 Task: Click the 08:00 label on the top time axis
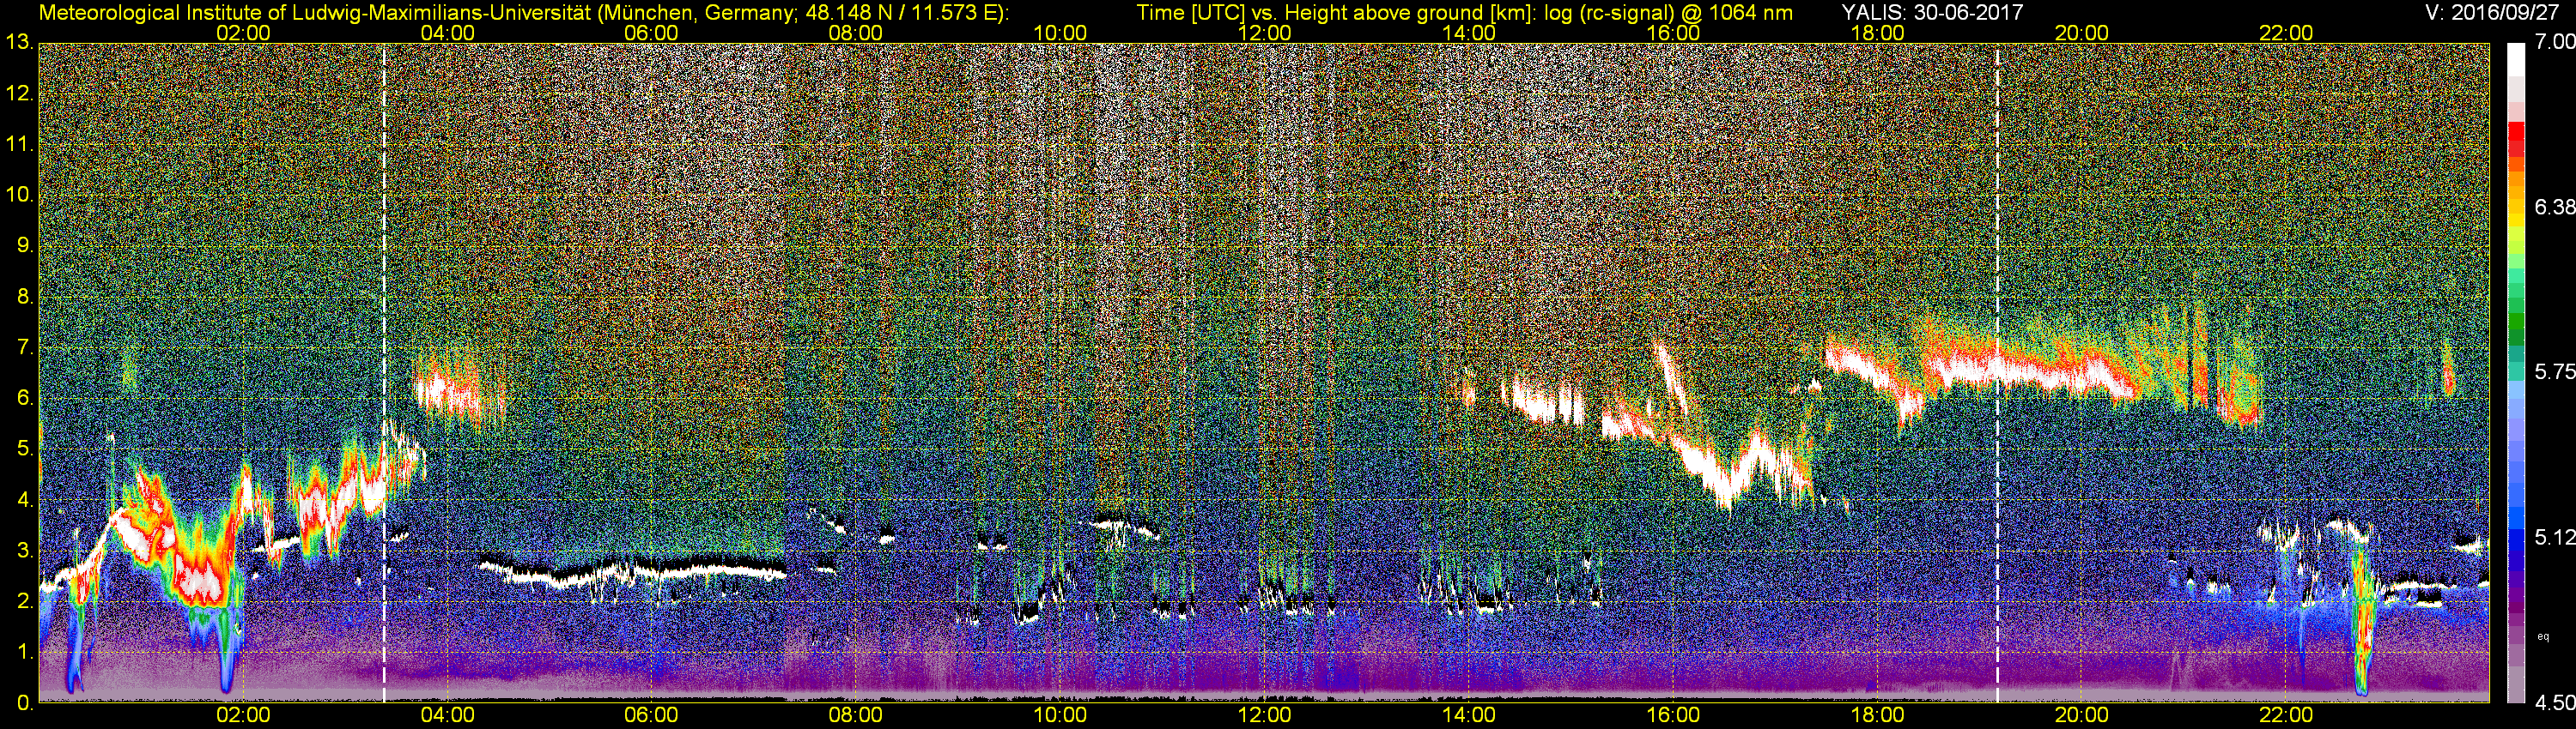[856, 33]
